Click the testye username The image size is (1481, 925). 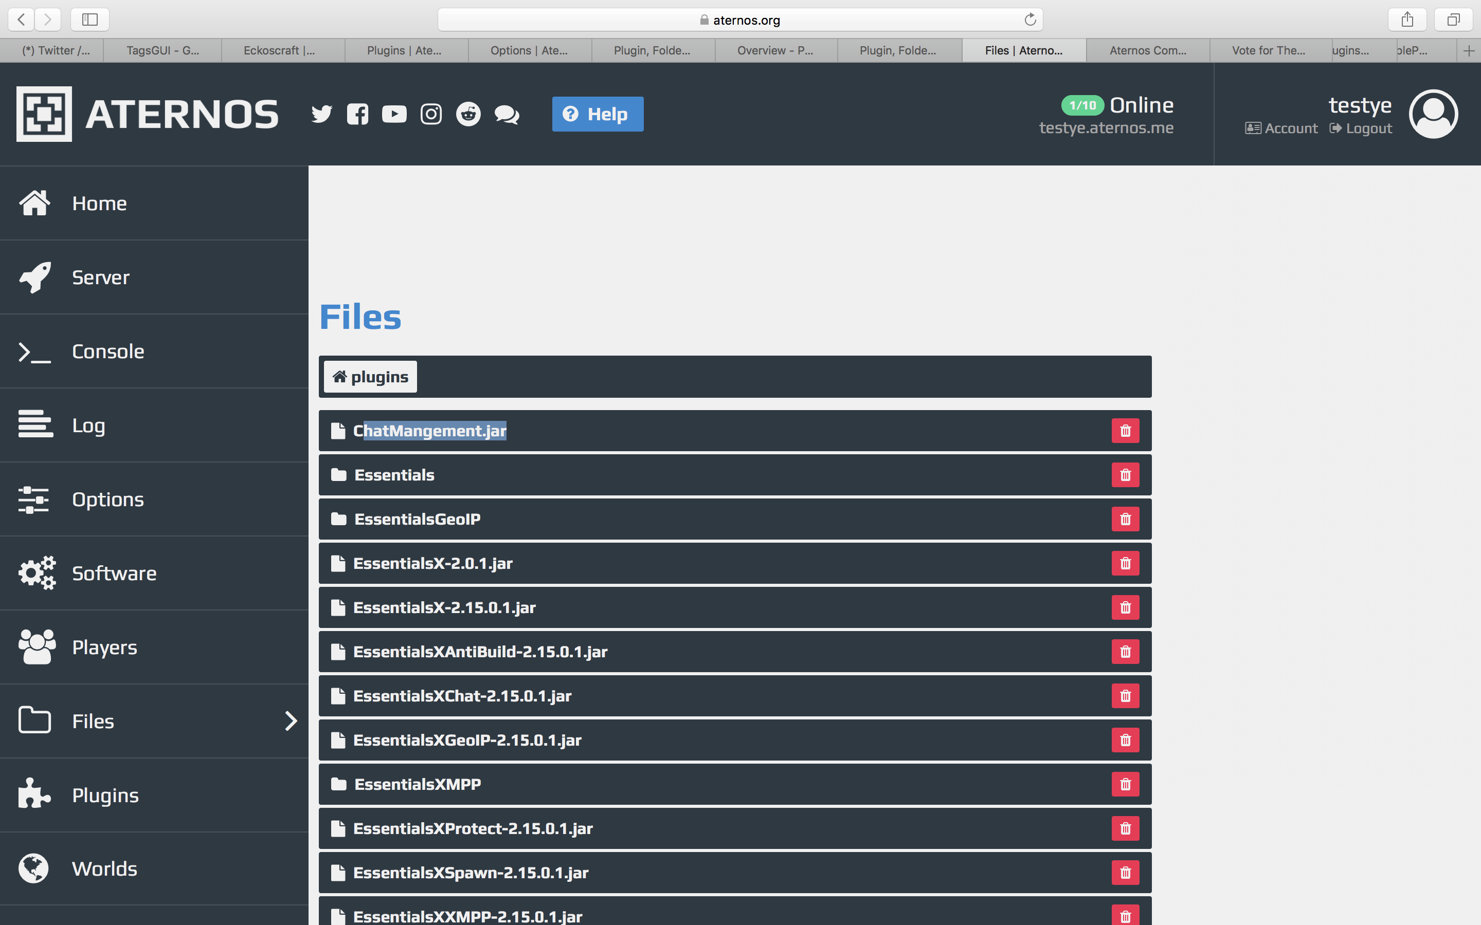point(1360,105)
